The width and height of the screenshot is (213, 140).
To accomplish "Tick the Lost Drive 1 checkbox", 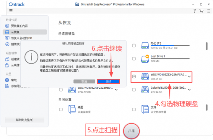I will [134, 59].
